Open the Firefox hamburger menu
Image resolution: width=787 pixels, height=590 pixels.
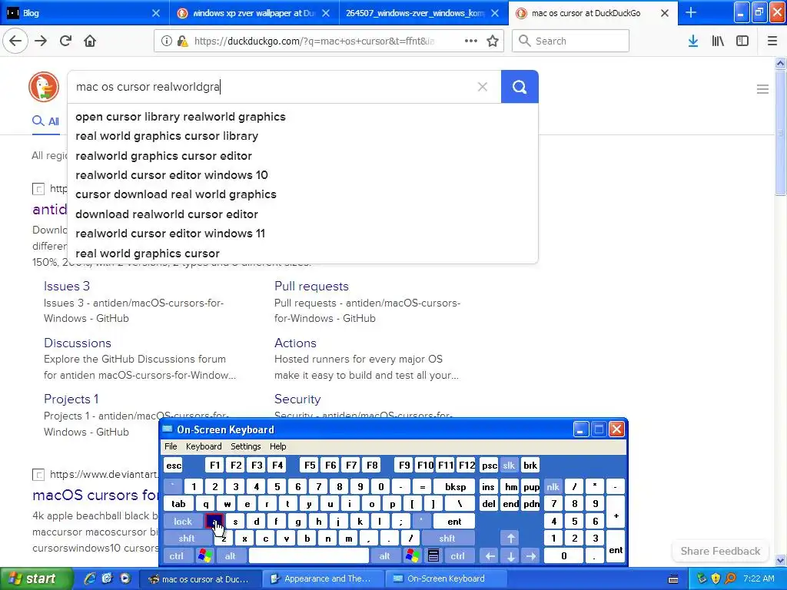tap(772, 41)
